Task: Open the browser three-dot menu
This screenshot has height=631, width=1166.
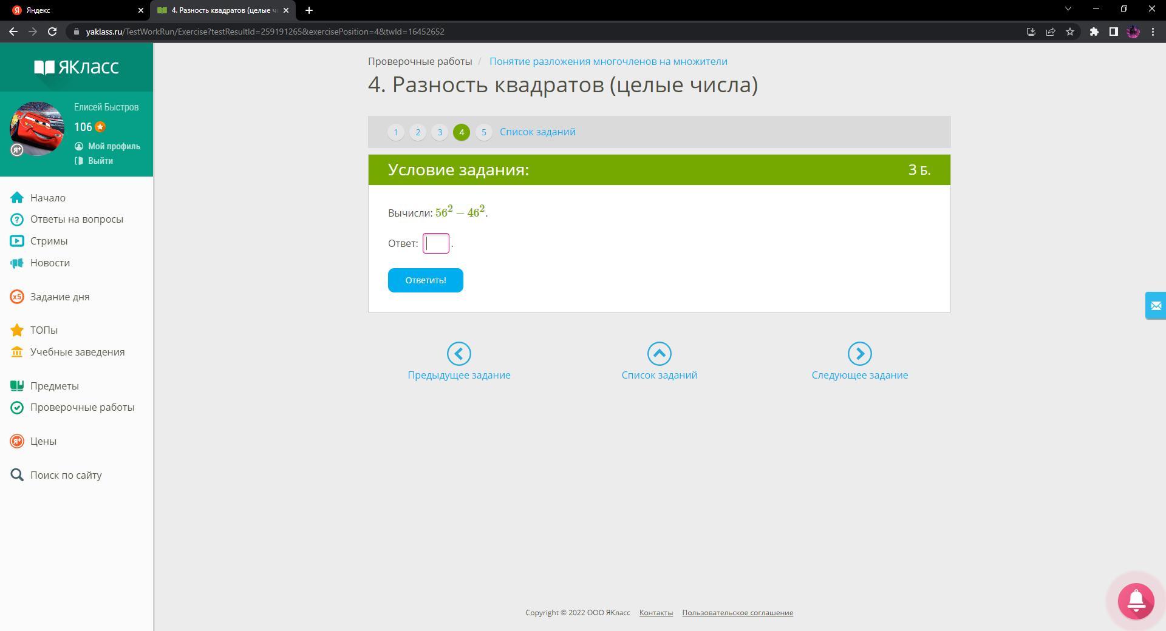Action: 1153,32
